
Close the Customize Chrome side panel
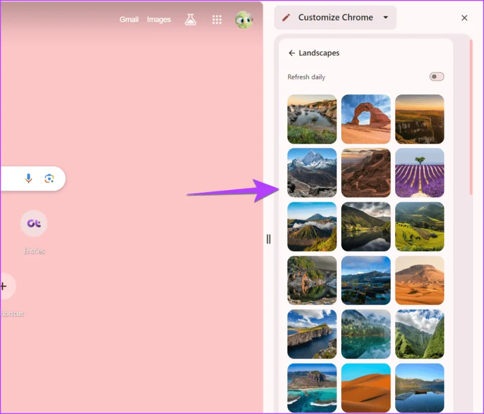pos(464,18)
